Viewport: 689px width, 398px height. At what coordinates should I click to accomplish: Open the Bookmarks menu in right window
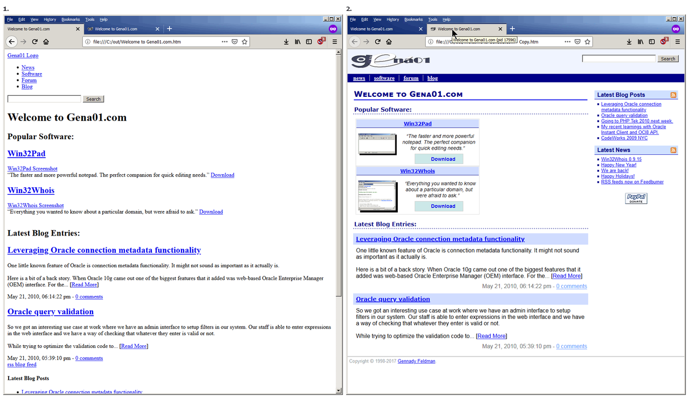[413, 19]
